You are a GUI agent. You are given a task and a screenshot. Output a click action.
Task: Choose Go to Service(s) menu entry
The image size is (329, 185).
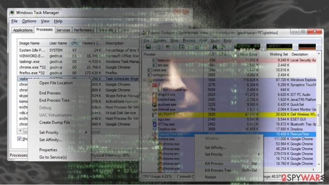53,157
